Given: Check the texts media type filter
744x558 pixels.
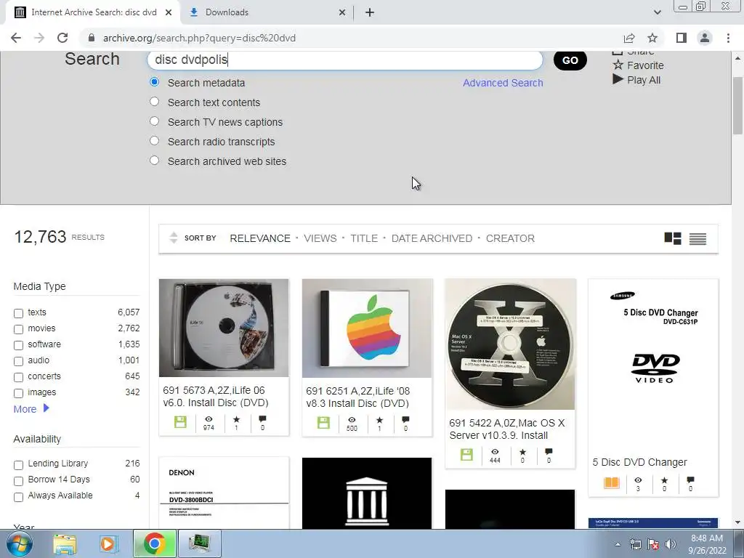Looking at the screenshot, I should click(18, 313).
